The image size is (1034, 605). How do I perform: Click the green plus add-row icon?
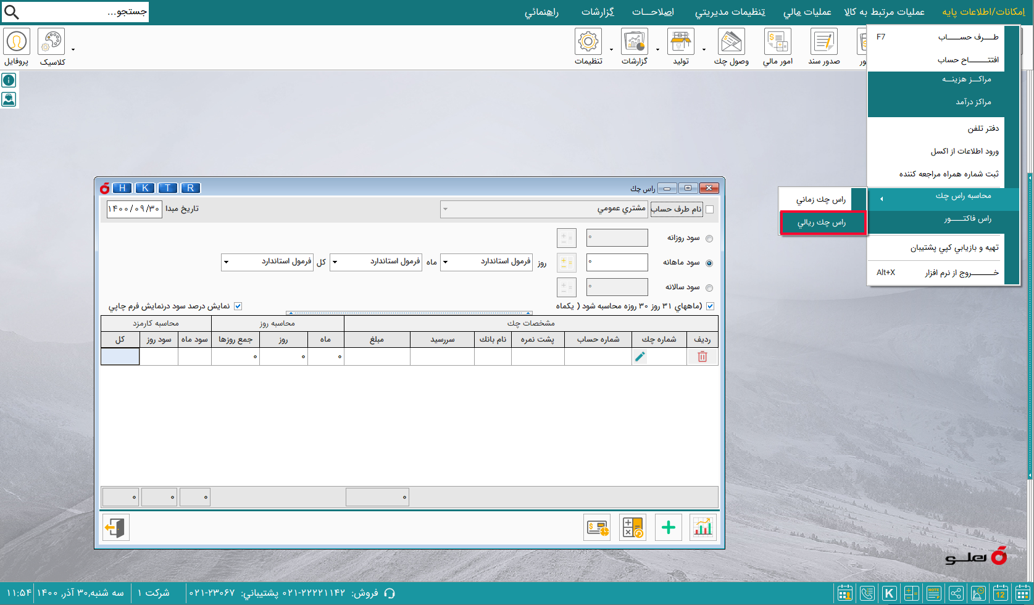668,527
